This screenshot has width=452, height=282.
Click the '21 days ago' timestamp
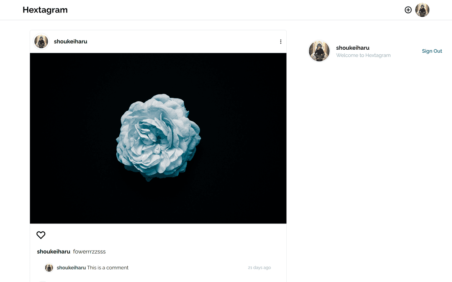[259, 268]
